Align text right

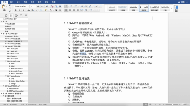(74, 10)
